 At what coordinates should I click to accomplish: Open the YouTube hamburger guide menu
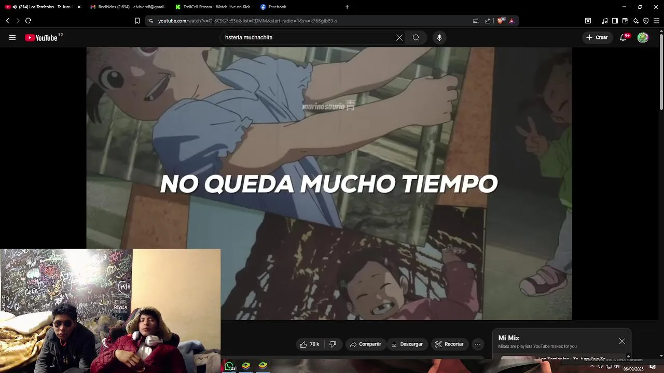12,37
